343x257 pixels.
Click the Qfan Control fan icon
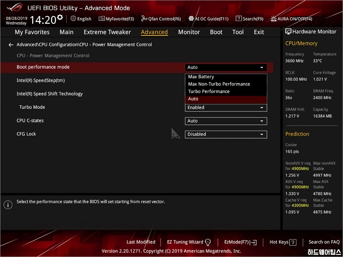144,19
